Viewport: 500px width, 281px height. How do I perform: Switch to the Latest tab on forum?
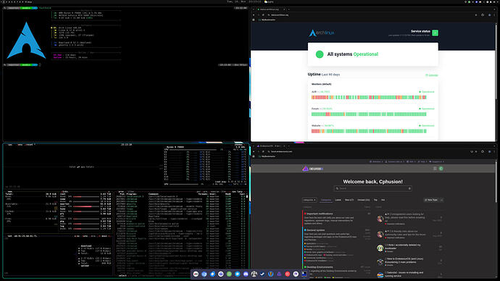point(338,200)
